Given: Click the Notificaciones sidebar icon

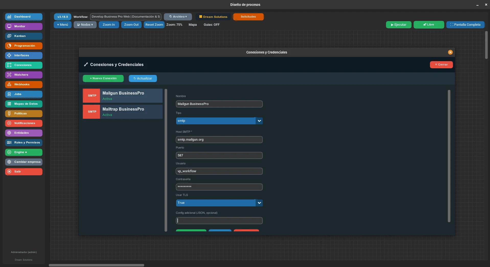Looking at the screenshot, I should click(x=9, y=123).
